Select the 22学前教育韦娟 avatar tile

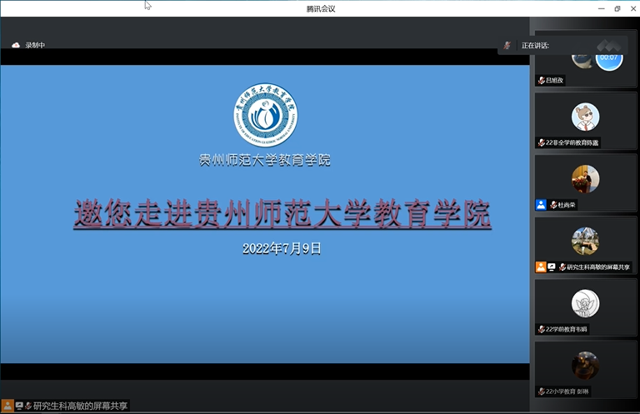585,303
